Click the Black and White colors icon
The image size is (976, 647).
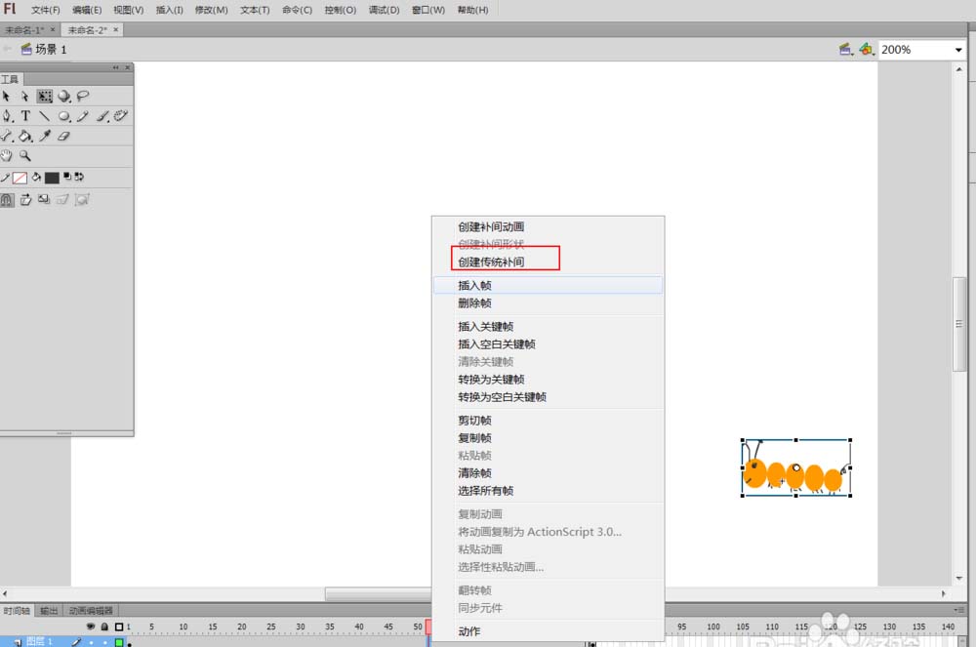click(67, 177)
